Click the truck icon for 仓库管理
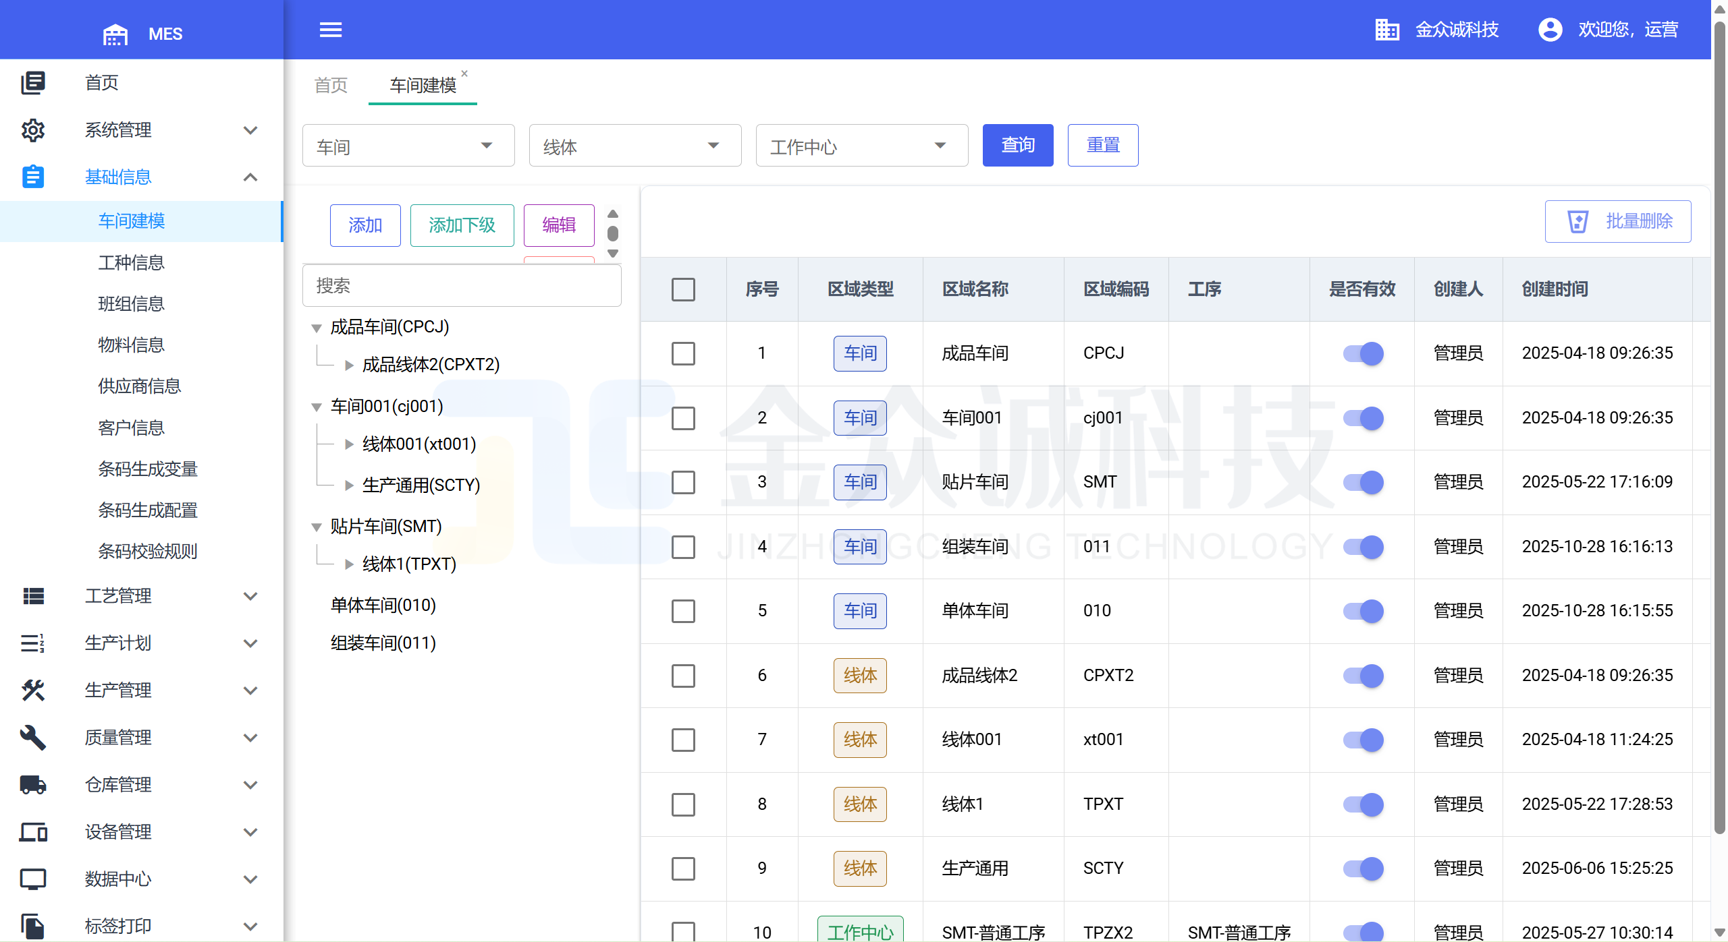 click(x=32, y=785)
